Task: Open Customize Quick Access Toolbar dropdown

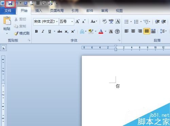Action: 57,3
